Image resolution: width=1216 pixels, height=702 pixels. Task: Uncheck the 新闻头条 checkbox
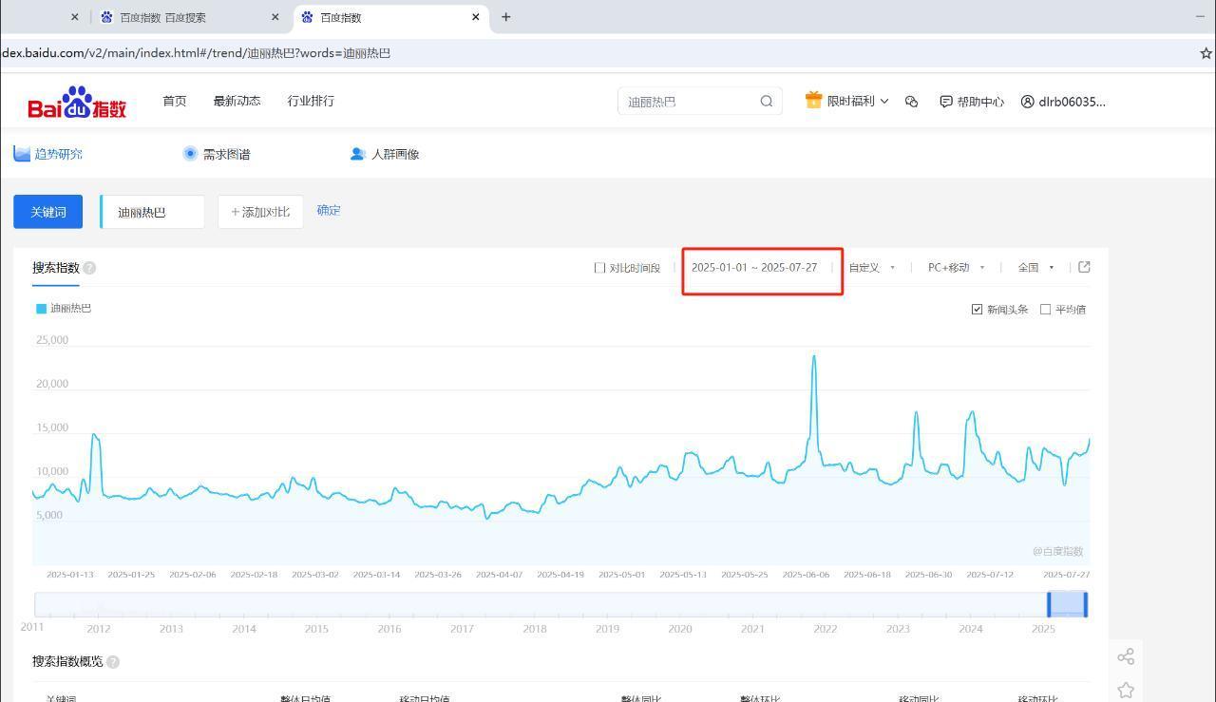coord(977,310)
